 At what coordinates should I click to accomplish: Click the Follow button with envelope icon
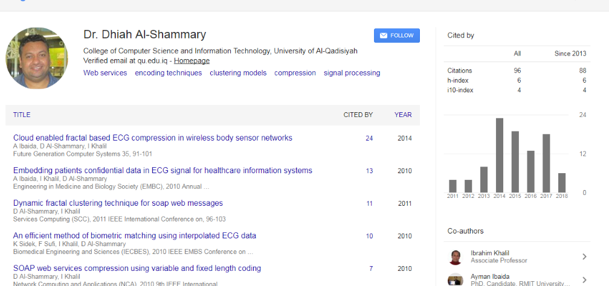pyautogui.click(x=396, y=36)
